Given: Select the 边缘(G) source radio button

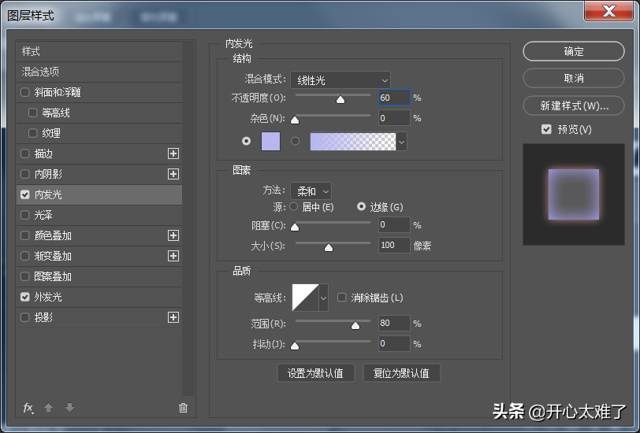Looking at the screenshot, I should click(x=361, y=207).
